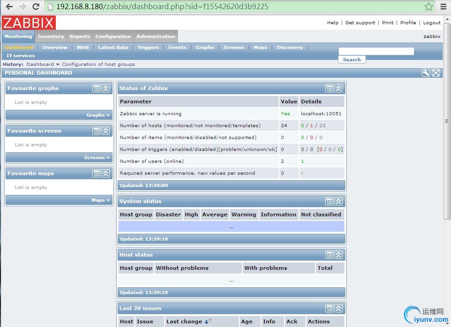Select Latest data submenu item

[113, 47]
